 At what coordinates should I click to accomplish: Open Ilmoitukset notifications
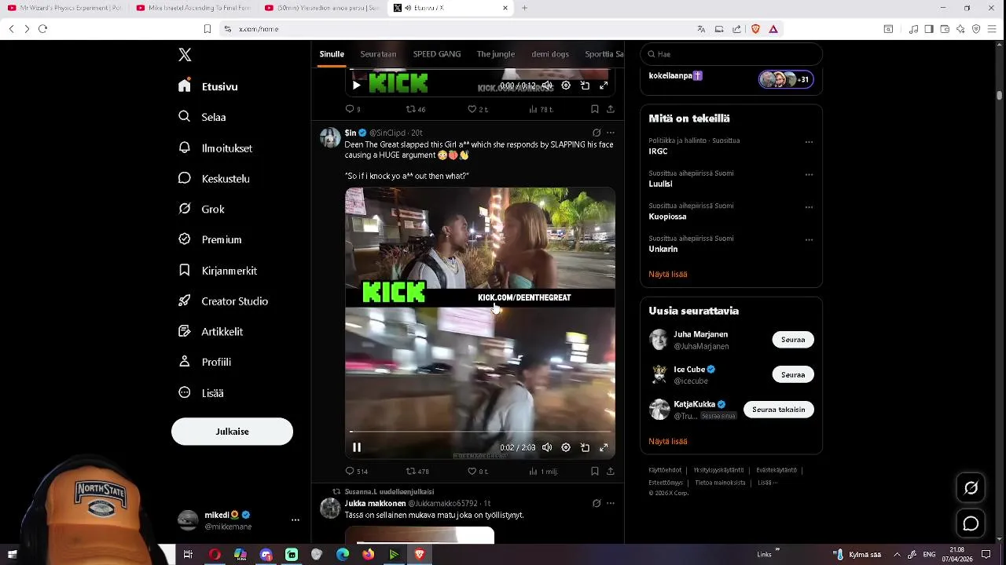pyautogui.click(x=215, y=148)
